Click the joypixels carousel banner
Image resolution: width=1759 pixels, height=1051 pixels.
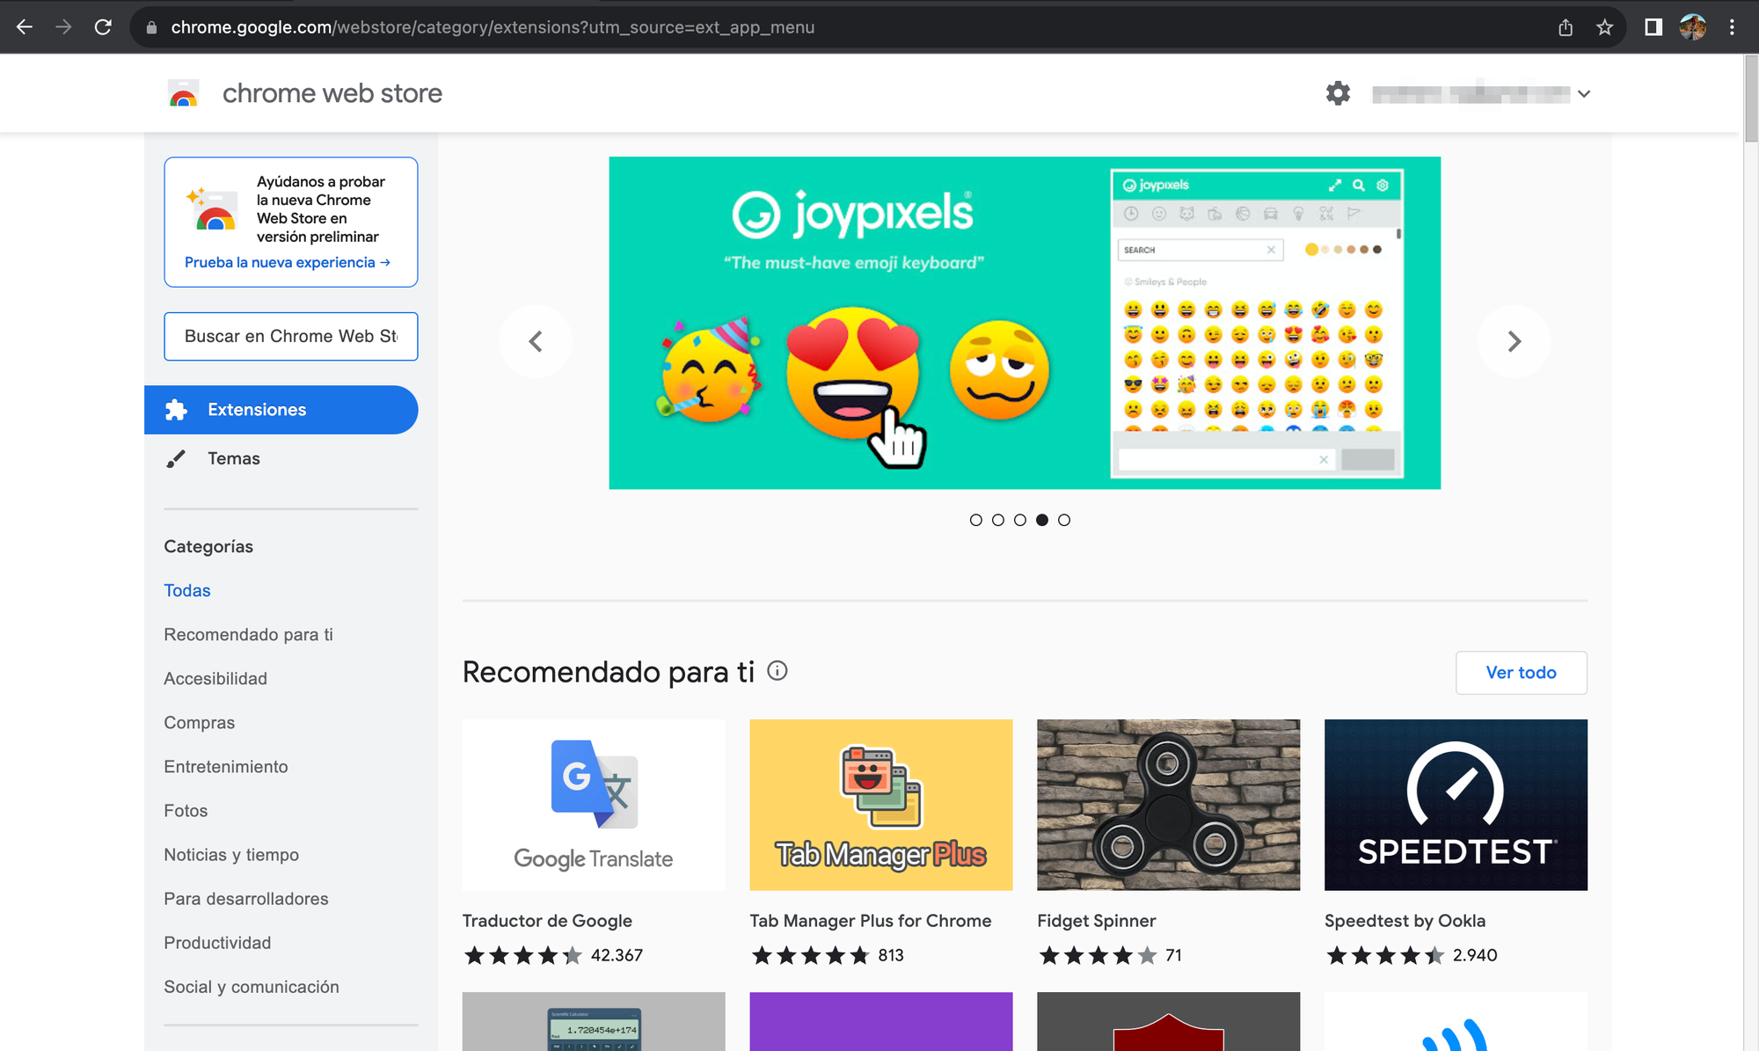1025,323
